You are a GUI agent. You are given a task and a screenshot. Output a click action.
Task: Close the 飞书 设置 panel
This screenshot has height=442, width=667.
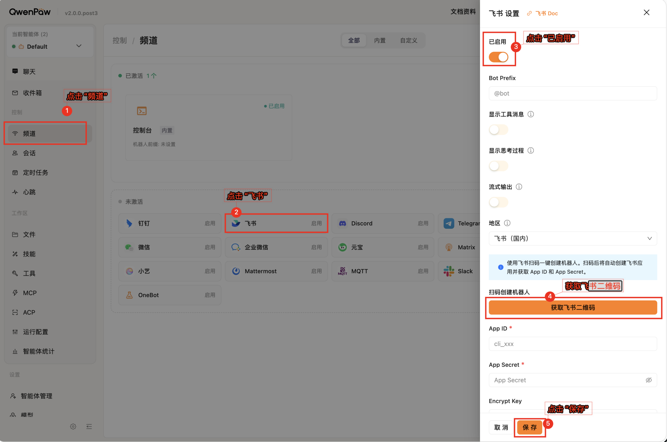646,12
